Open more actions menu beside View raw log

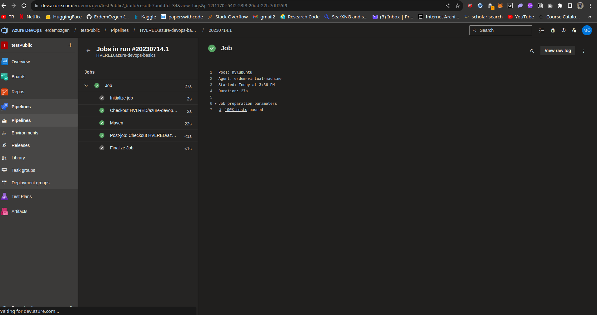pyautogui.click(x=584, y=51)
